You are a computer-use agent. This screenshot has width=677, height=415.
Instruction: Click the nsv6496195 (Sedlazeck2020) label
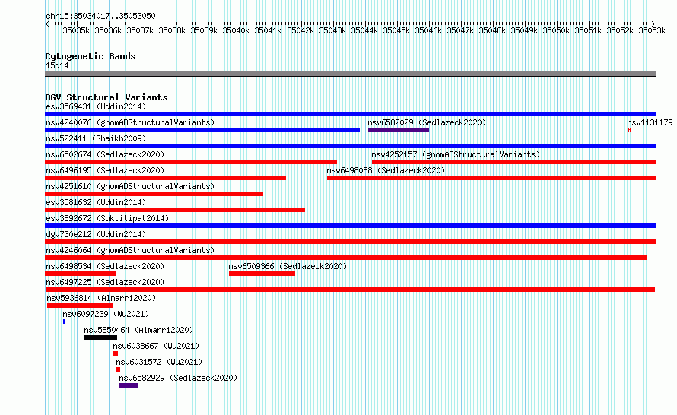tap(105, 170)
